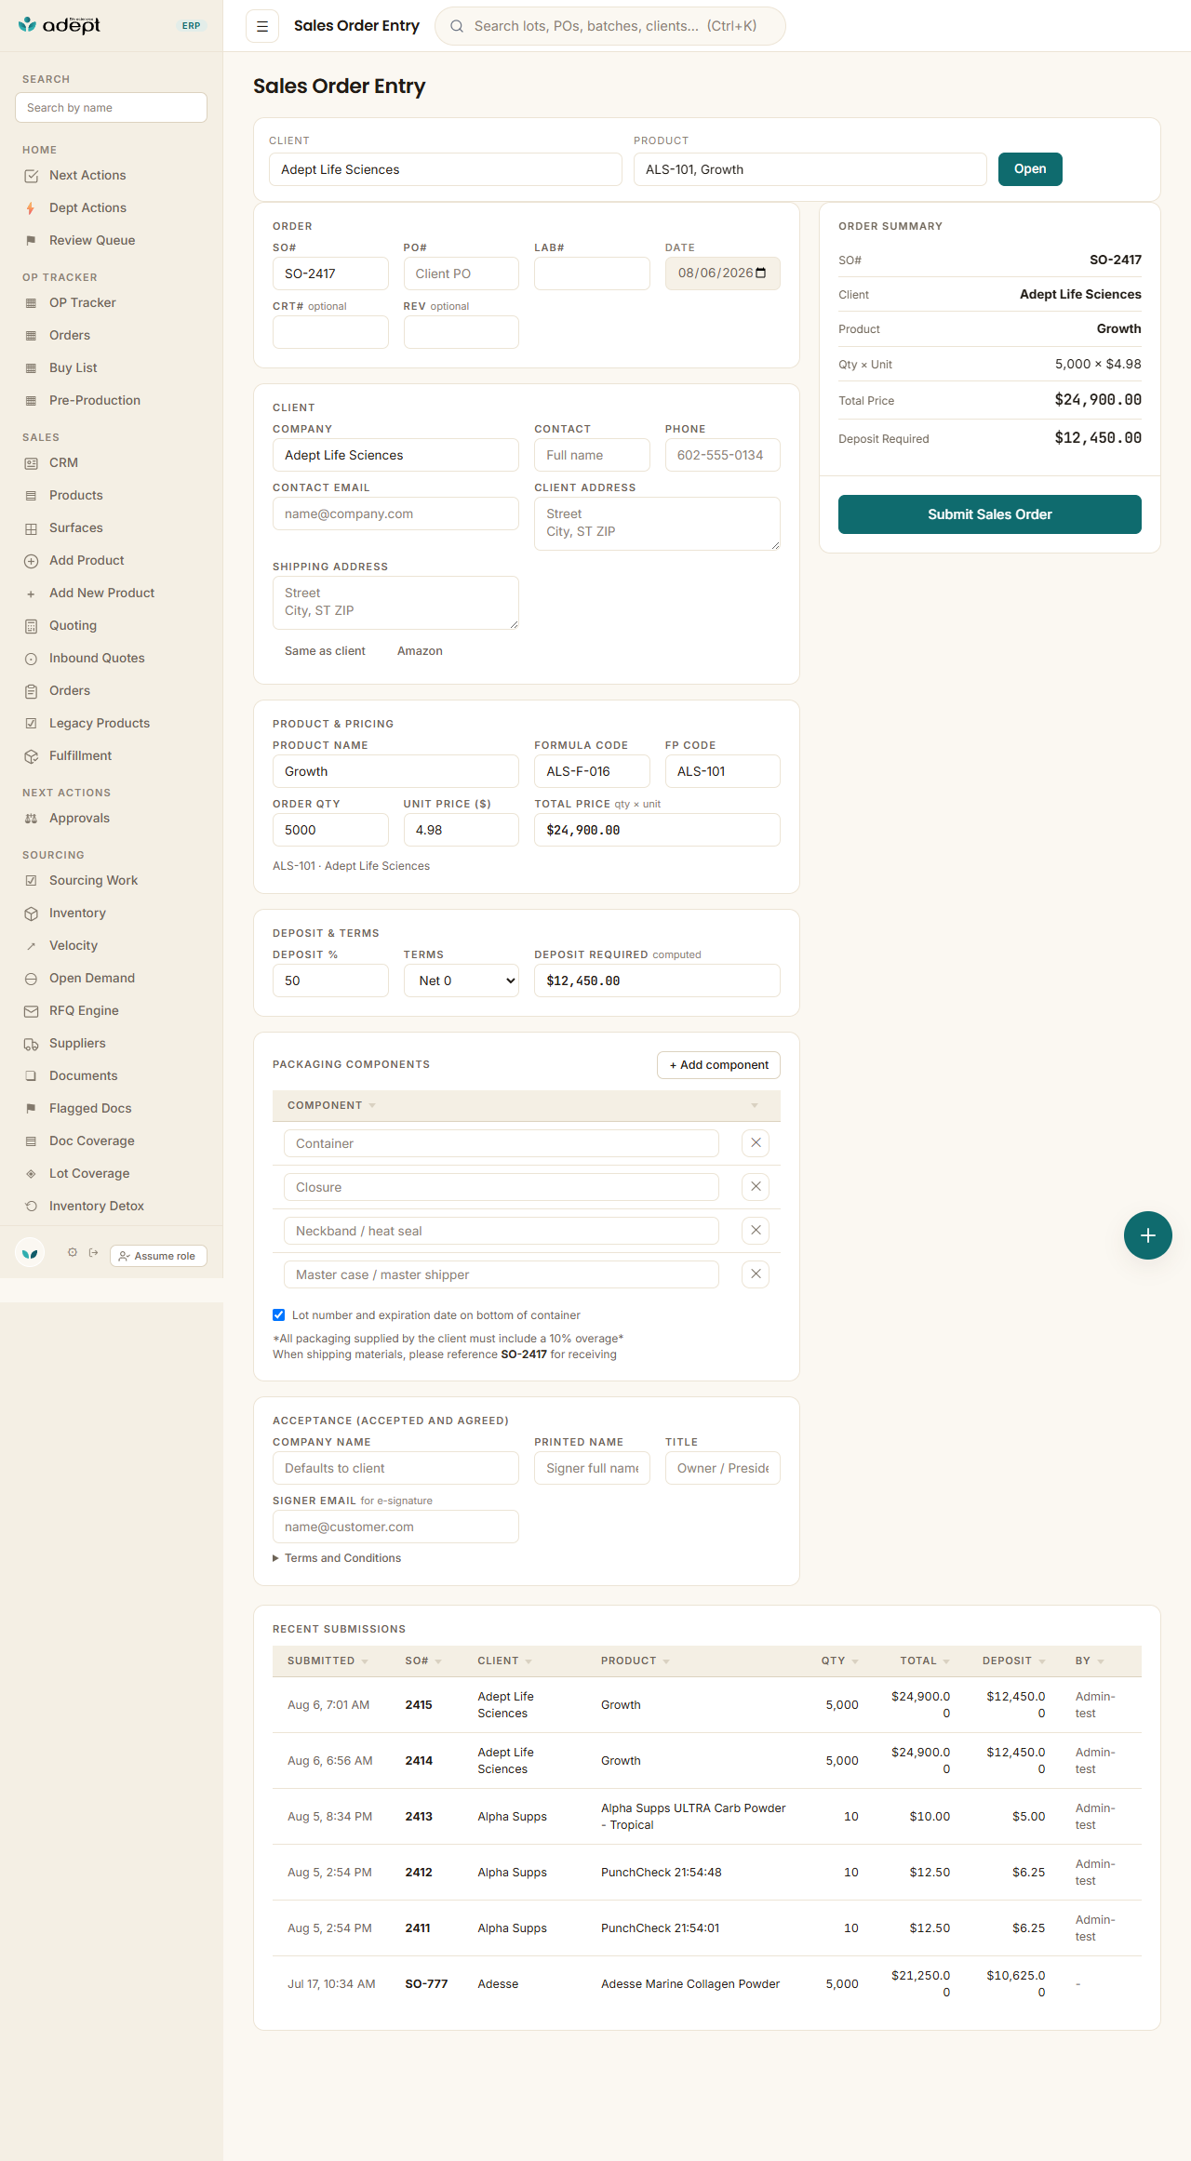Click the floating green plus button

1147,1235
